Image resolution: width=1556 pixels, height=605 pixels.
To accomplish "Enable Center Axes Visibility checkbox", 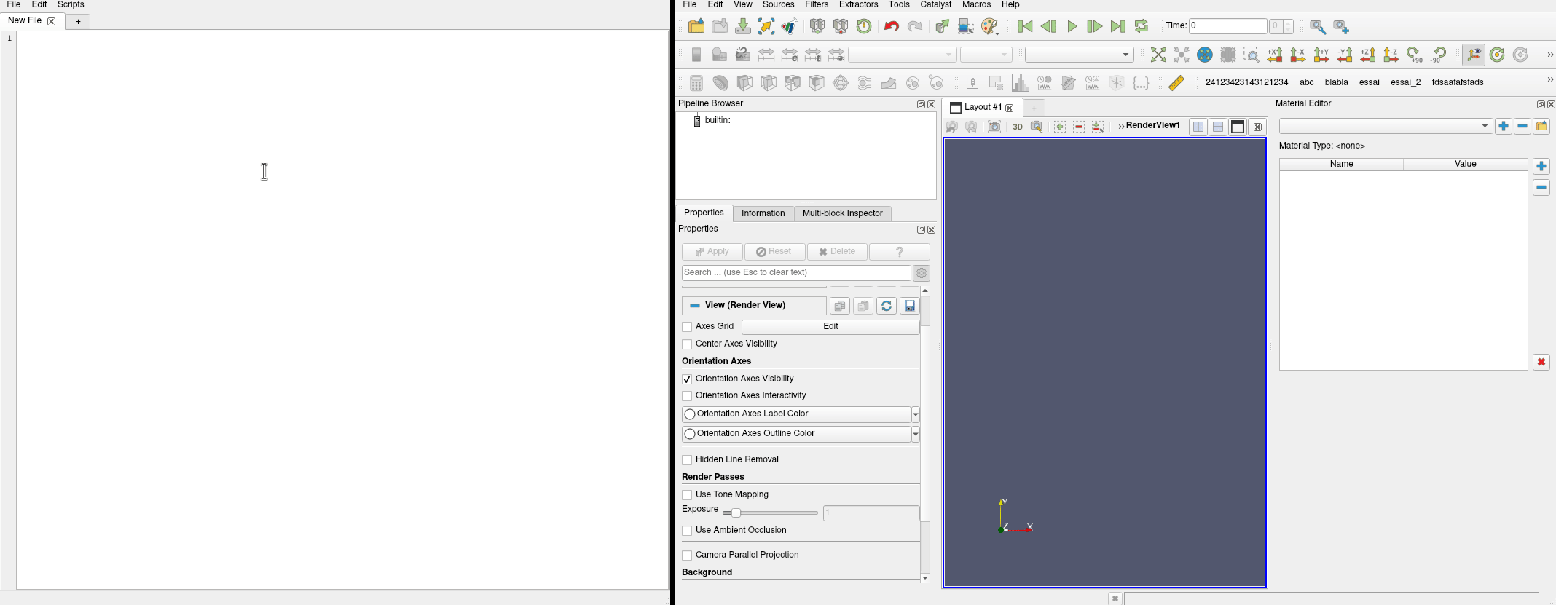I will click(x=687, y=345).
